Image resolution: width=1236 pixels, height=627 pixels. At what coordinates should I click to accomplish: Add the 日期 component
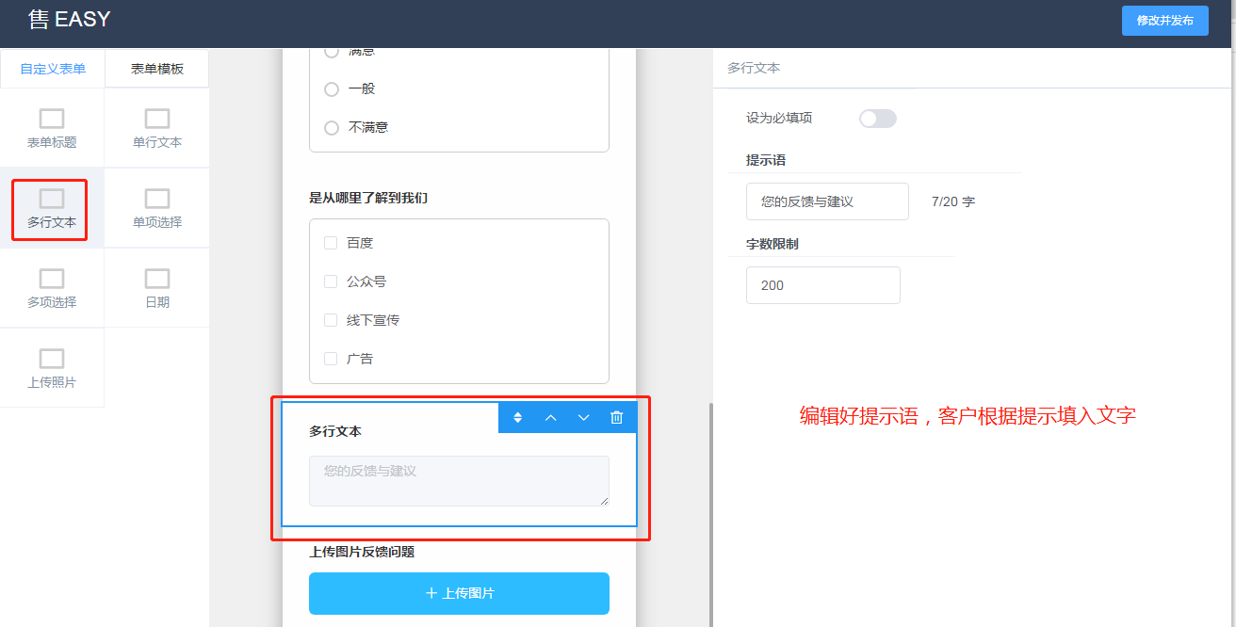click(x=157, y=288)
